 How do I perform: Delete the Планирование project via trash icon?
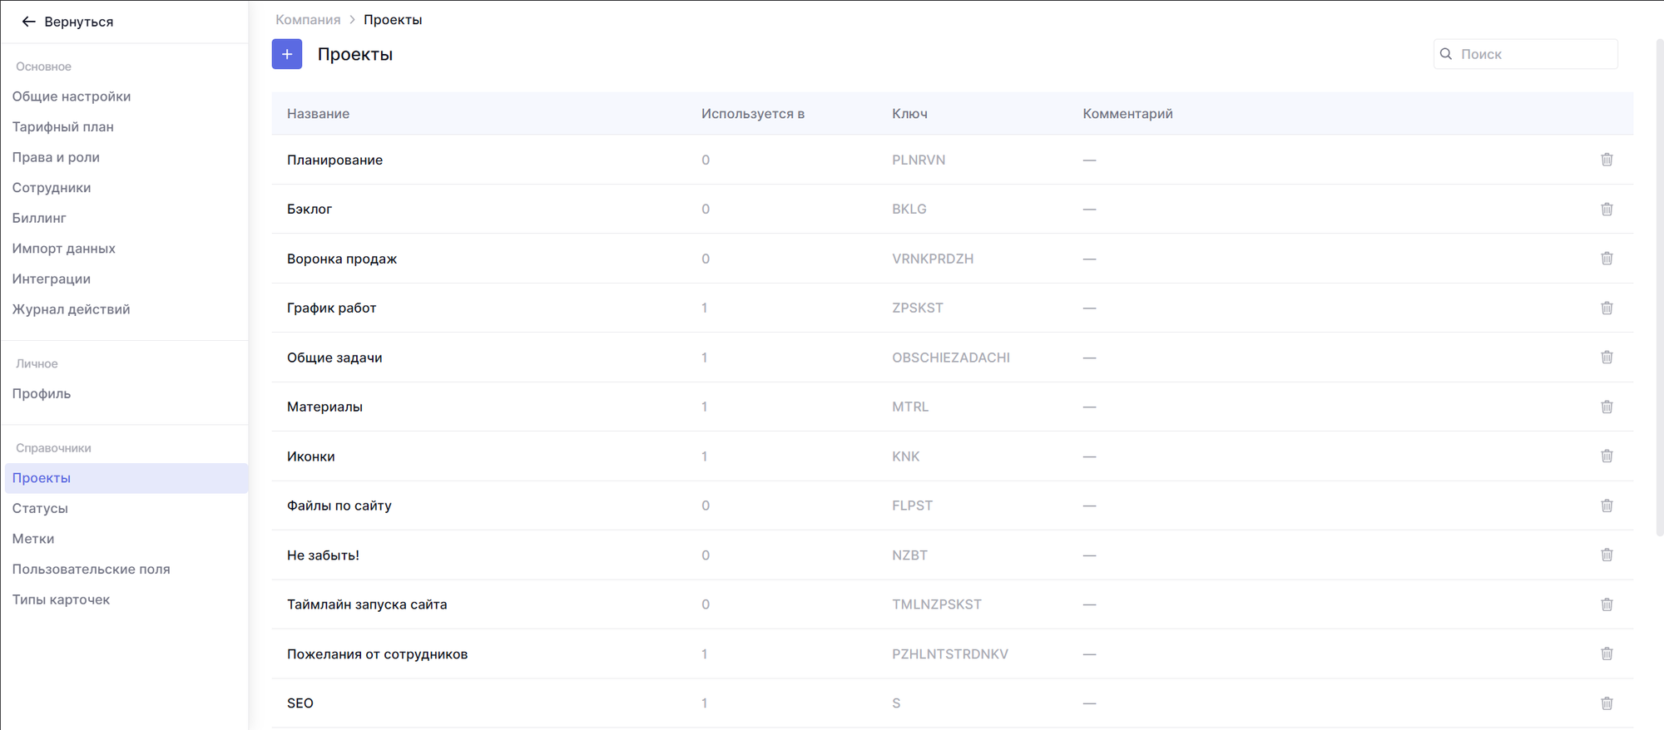point(1607,160)
